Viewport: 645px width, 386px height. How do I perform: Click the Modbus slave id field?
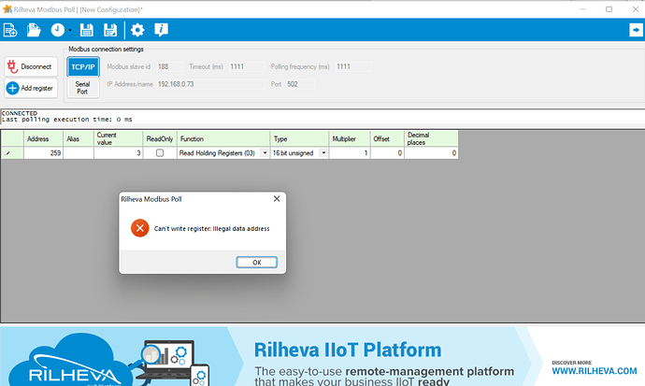tap(170, 66)
